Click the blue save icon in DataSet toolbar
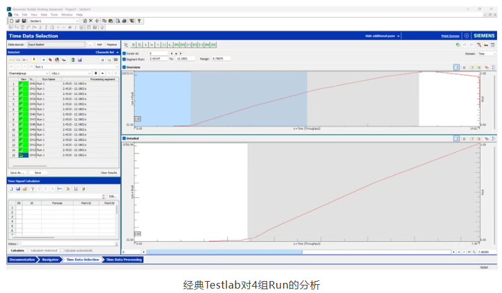Image resolution: width=502 pixels, height=293 pixels. tap(79, 60)
